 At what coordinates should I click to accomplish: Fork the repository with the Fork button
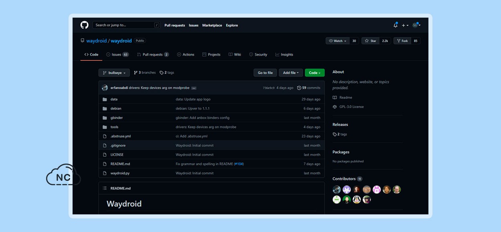click(402, 41)
